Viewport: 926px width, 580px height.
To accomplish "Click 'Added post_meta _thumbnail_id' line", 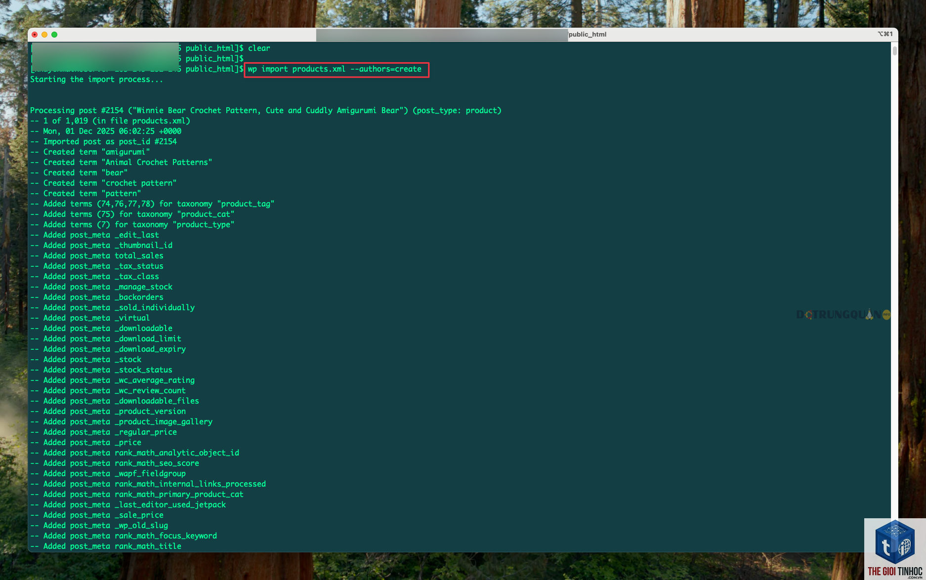I will (101, 246).
